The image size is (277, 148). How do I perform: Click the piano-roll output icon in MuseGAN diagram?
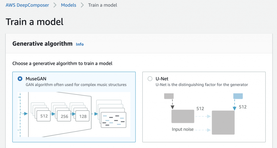tap(114, 120)
